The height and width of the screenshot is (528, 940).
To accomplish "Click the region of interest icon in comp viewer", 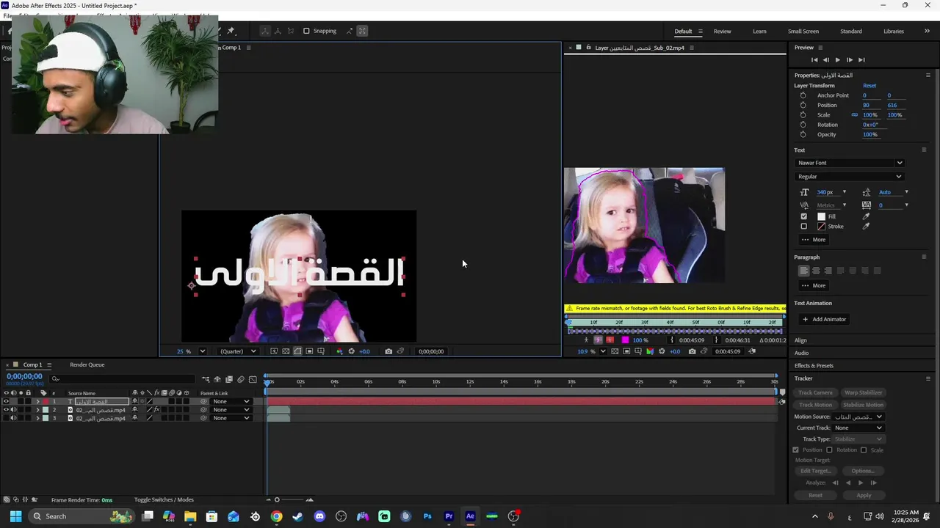I will [309, 351].
